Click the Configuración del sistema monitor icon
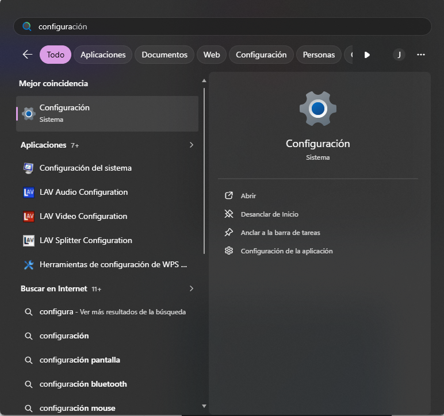444x416 pixels. [x=28, y=168]
